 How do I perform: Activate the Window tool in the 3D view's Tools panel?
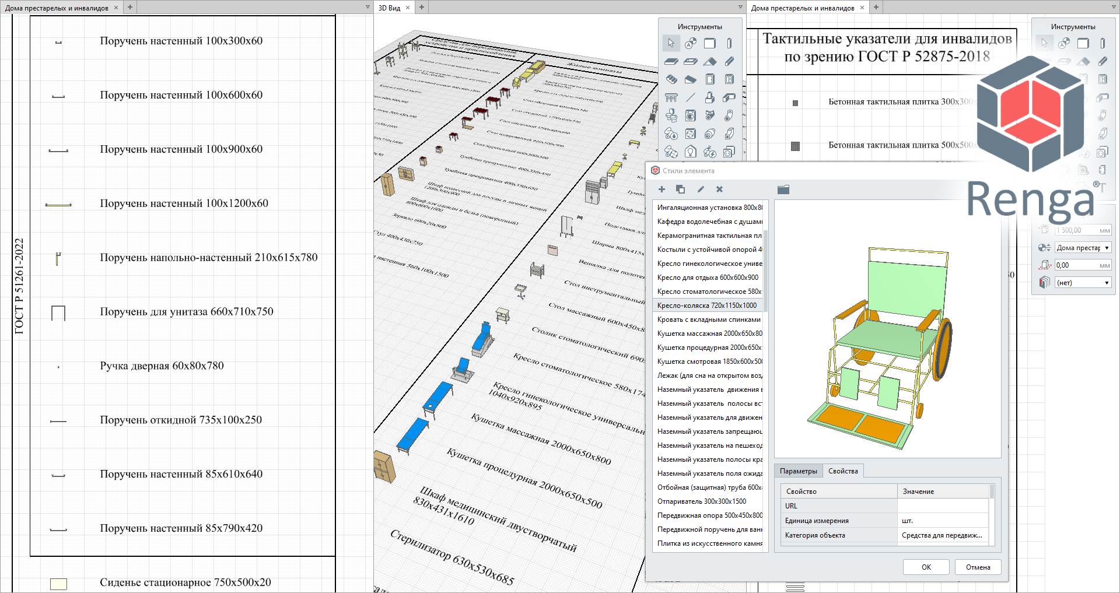pos(729,79)
